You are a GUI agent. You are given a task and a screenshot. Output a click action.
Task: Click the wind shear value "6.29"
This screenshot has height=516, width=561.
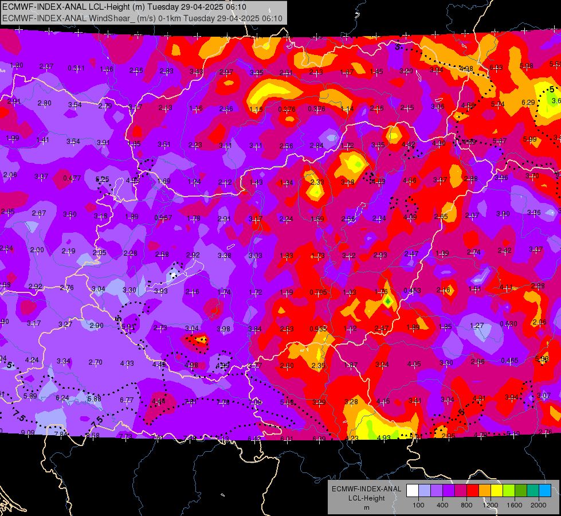click(528, 102)
